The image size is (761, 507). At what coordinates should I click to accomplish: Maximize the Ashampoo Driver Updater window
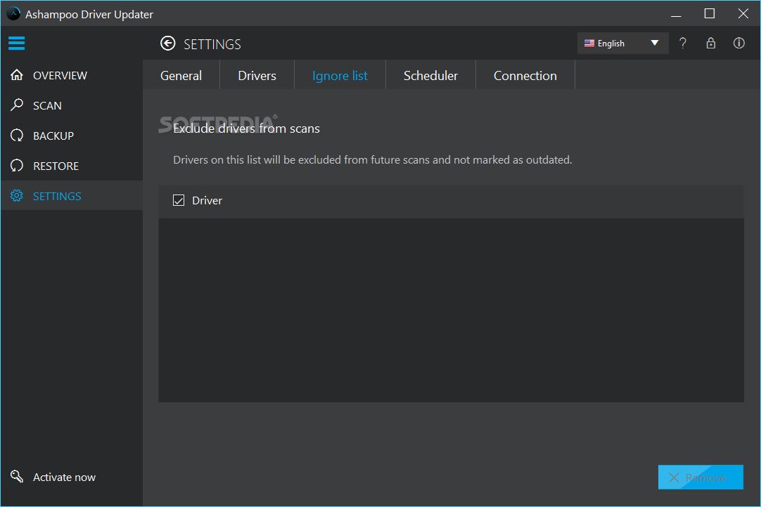tap(709, 13)
